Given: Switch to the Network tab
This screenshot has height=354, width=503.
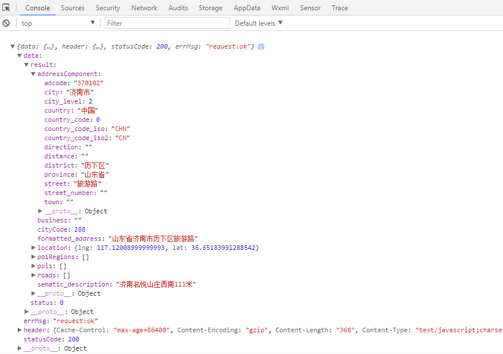Looking at the screenshot, I should click(144, 7).
